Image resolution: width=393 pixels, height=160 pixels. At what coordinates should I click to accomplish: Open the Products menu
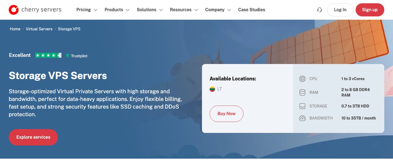[117, 10]
